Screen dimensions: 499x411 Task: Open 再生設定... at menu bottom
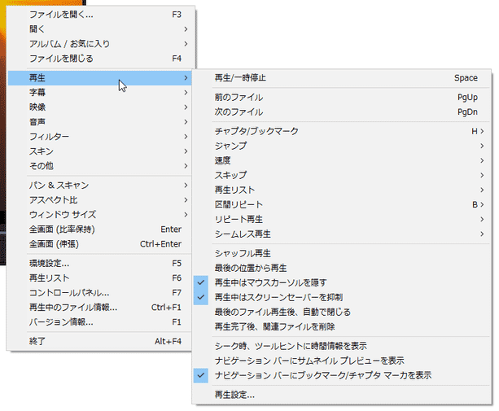pos(234,395)
